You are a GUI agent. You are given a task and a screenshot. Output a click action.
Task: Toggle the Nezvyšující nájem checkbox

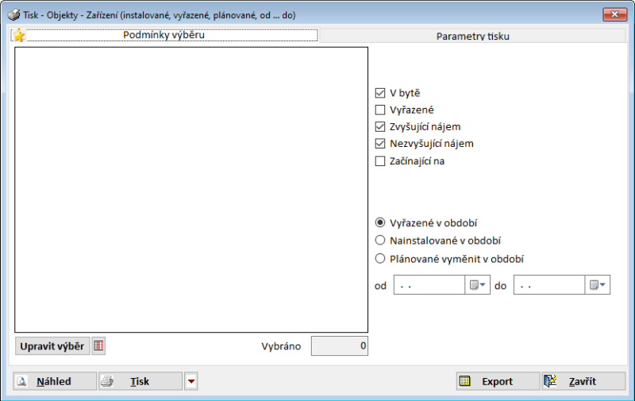pos(380,144)
